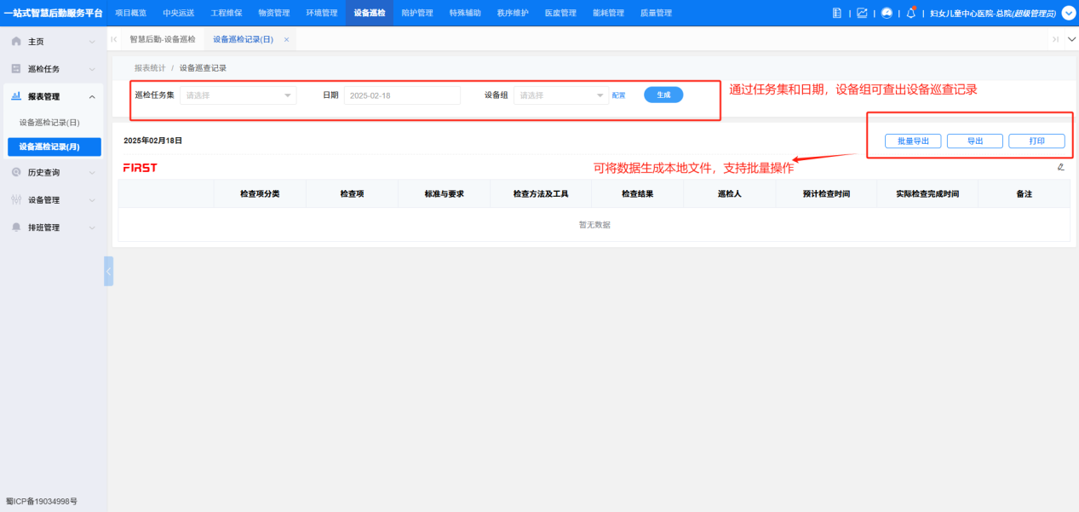1079x512 pixels.
Task: Select 设备巡检记录(月) in the sidebar
Action: (x=54, y=147)
